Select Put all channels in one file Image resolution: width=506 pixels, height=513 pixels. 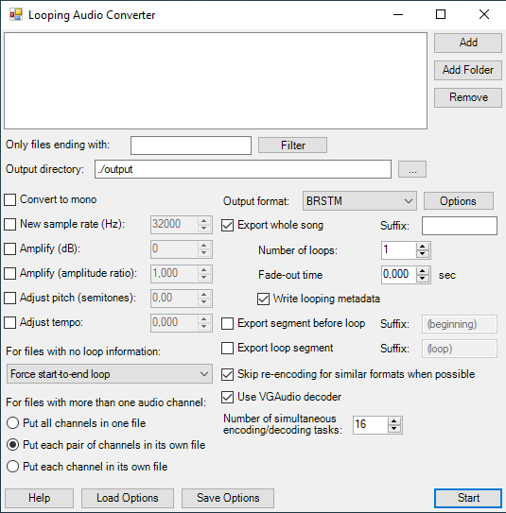point(13,423)
